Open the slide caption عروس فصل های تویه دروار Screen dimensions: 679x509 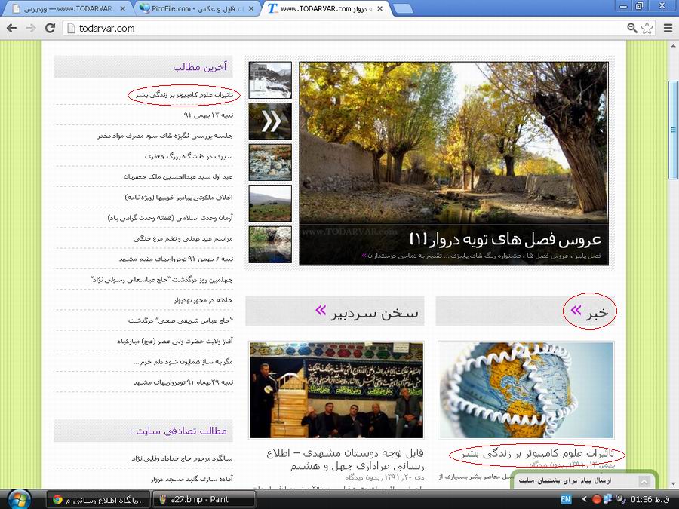(x=505, y=239)
